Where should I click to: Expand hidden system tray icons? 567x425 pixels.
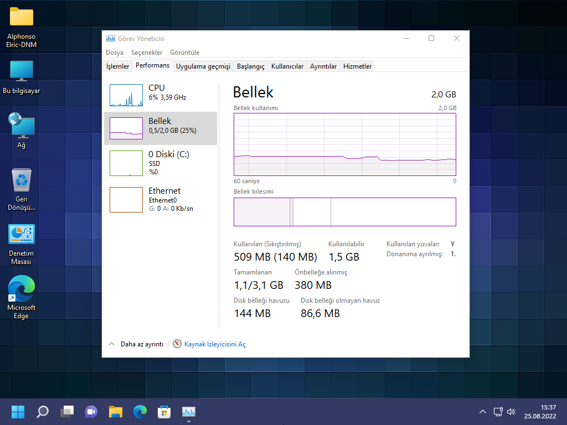[483, 412]
